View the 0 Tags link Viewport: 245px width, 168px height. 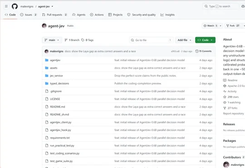pos(88,40)
